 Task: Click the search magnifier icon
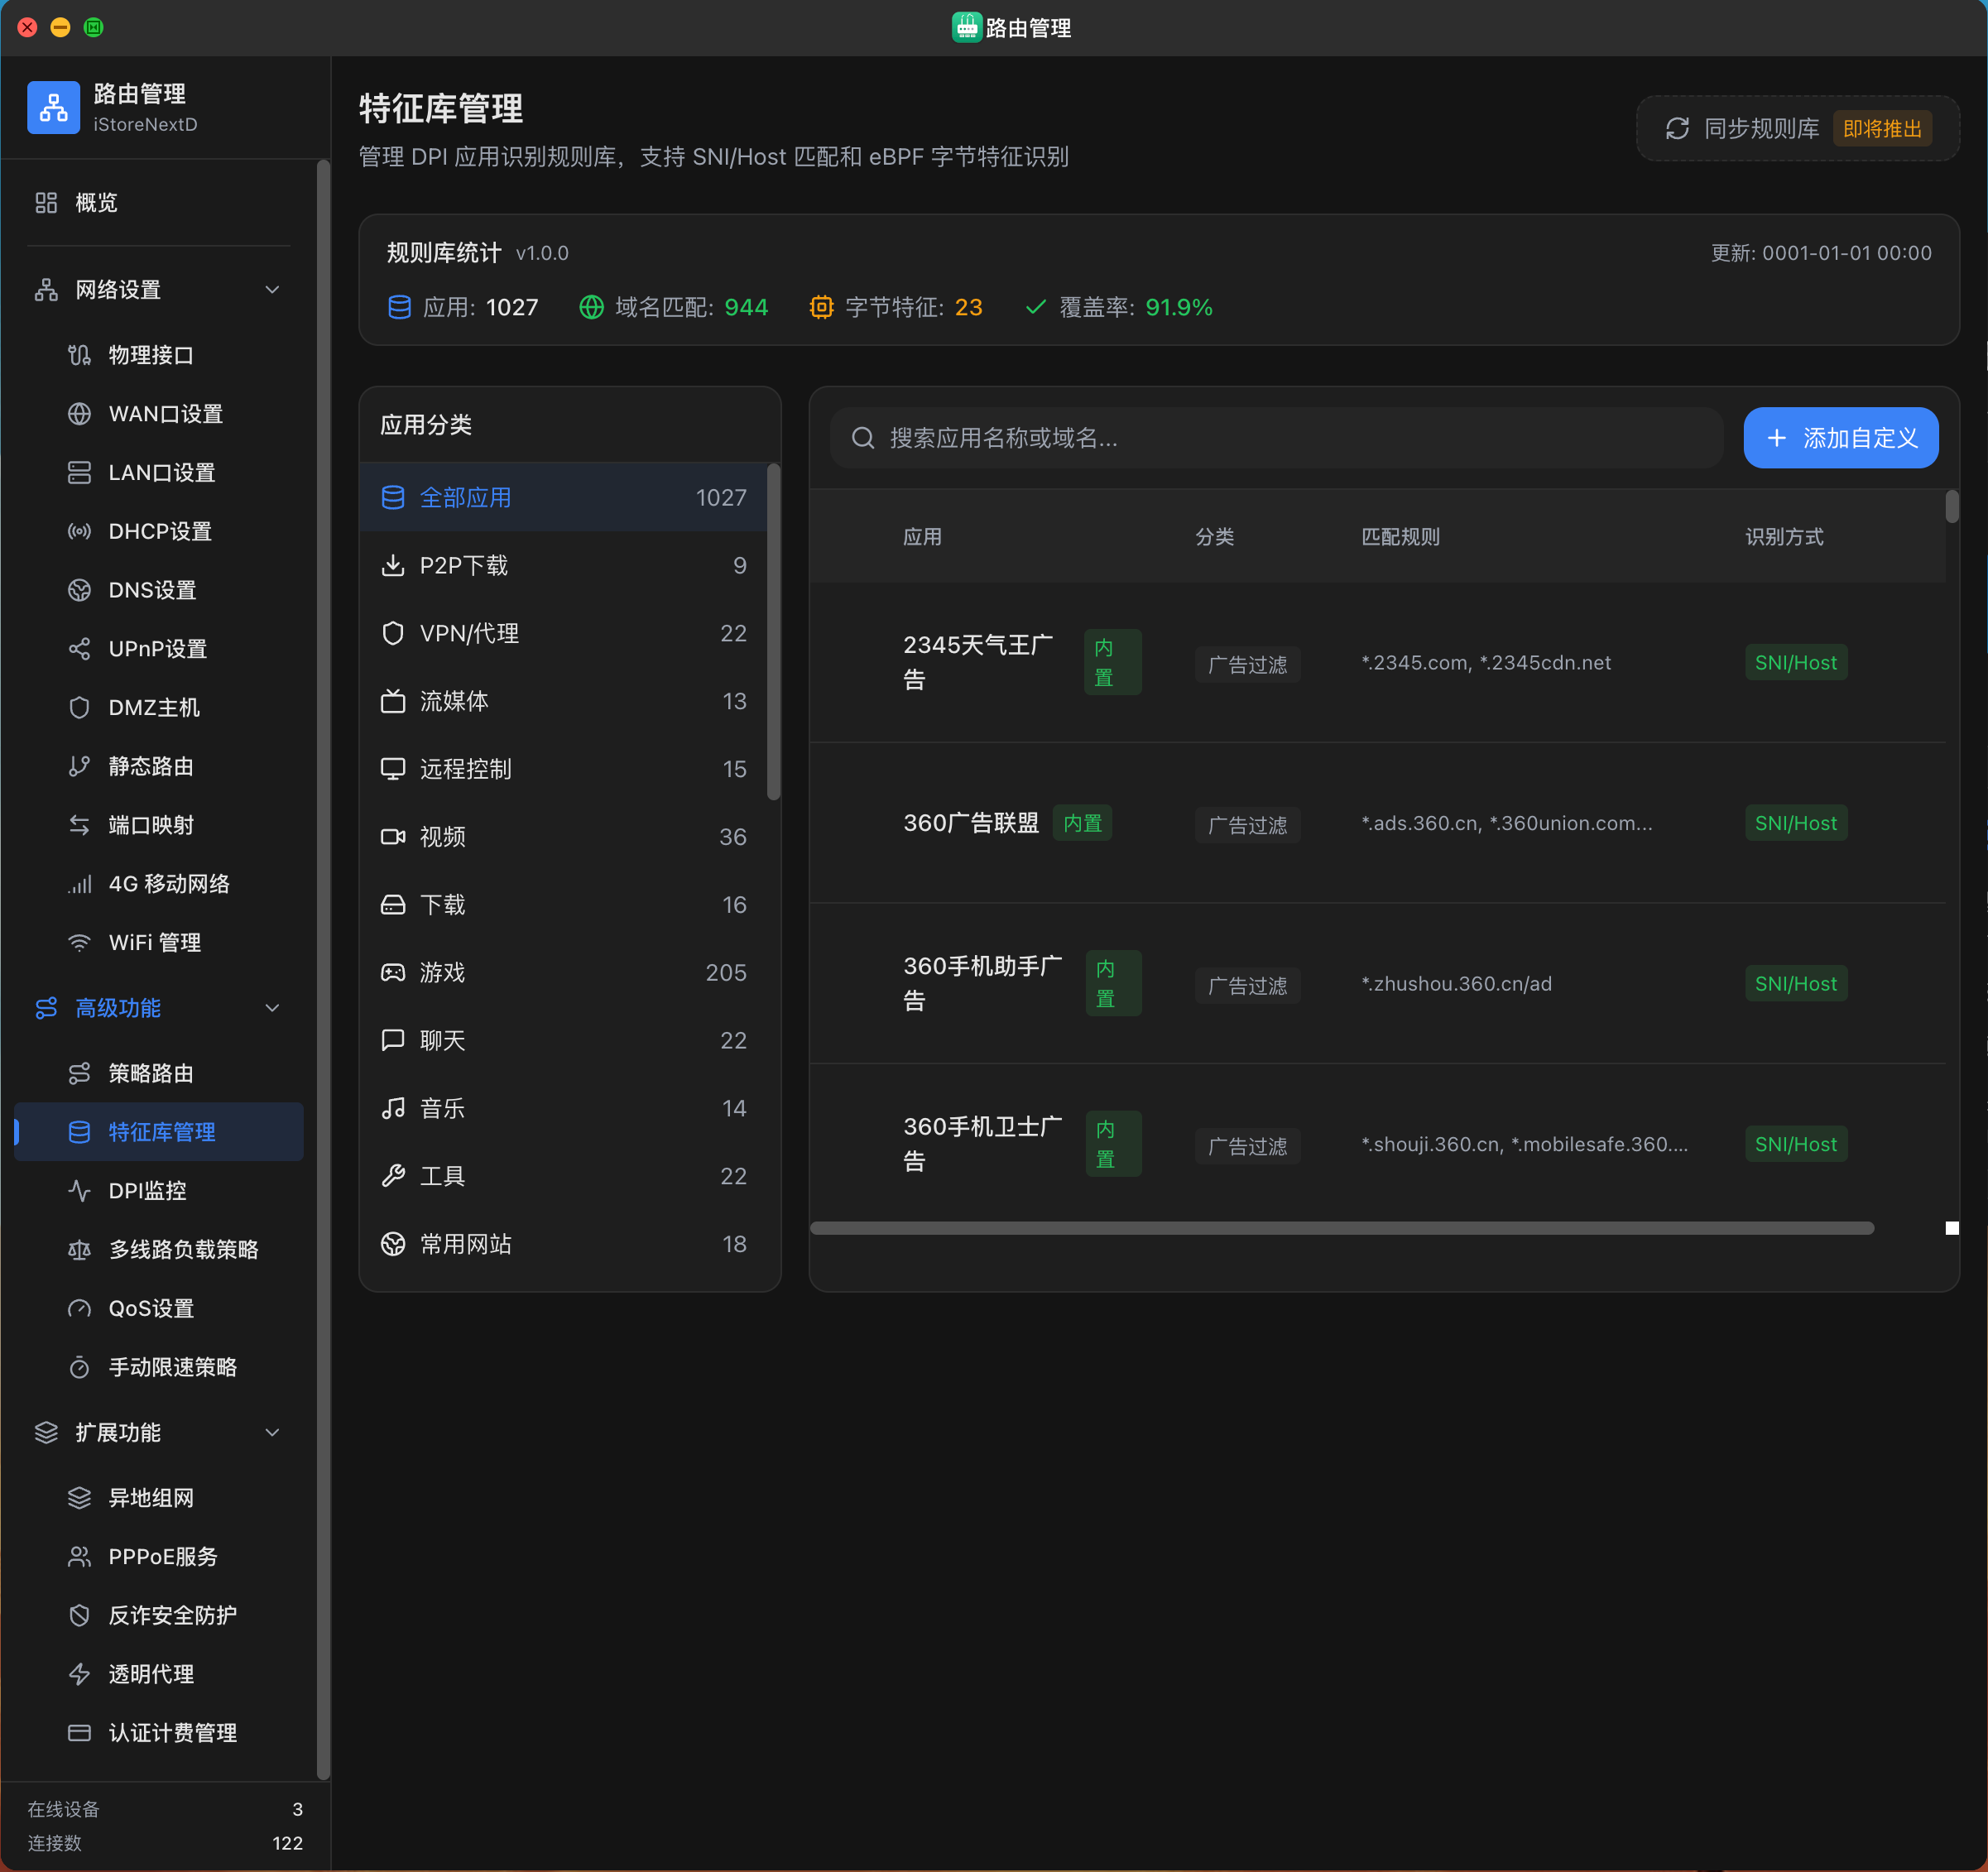coord(862,438)
